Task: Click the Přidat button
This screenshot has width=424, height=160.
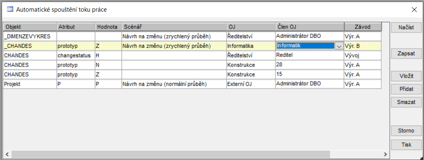Action: [x=406, y=89]
